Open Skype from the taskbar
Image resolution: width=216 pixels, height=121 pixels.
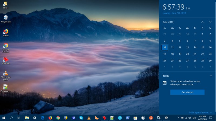click(81, 118)
